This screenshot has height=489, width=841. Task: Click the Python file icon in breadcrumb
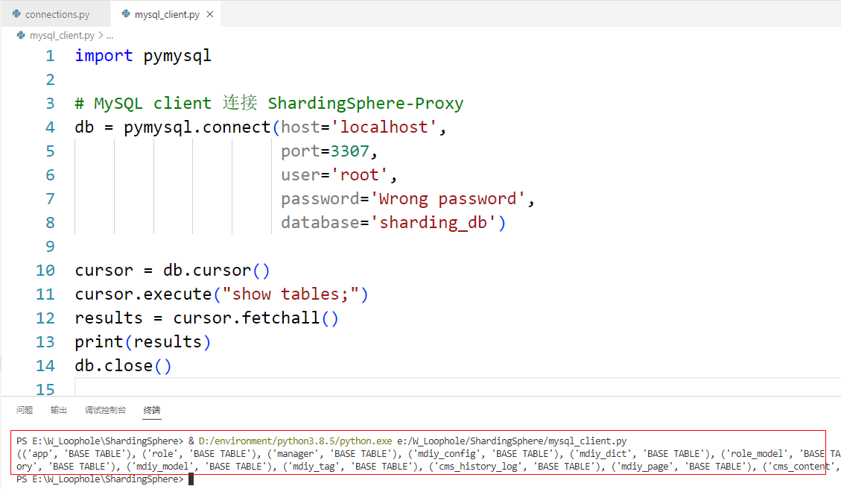click(21, 35)
